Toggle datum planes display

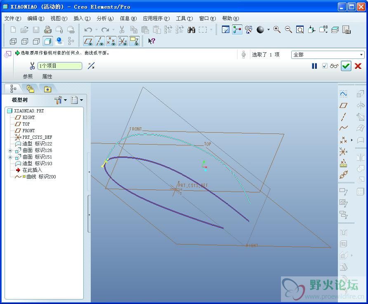pyautogui.click(x=88, y=41)
